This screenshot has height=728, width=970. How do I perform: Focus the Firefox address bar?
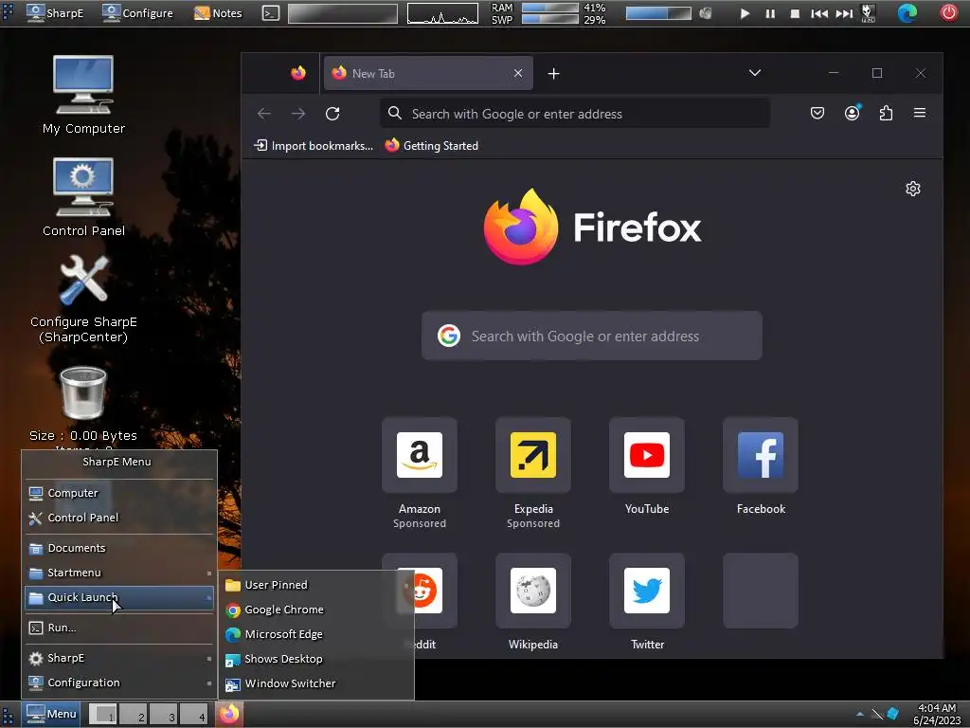[575, 114]
